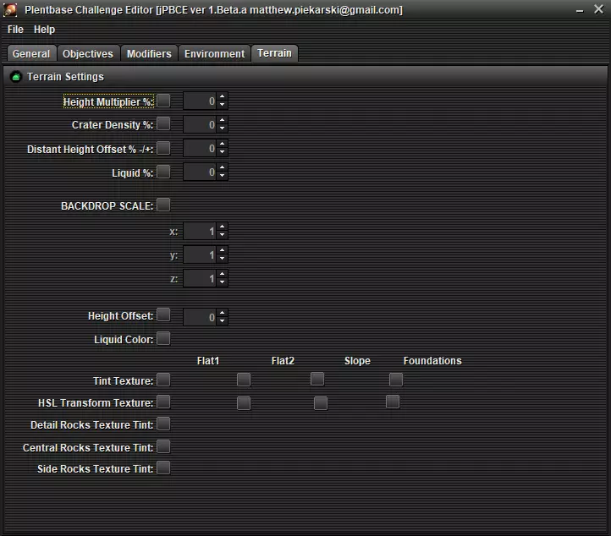Image resolution: width=611 pixels, height=536 pixels.
Task: Check the HSL Transform Texture Slope checkbox
Action: 321,403
